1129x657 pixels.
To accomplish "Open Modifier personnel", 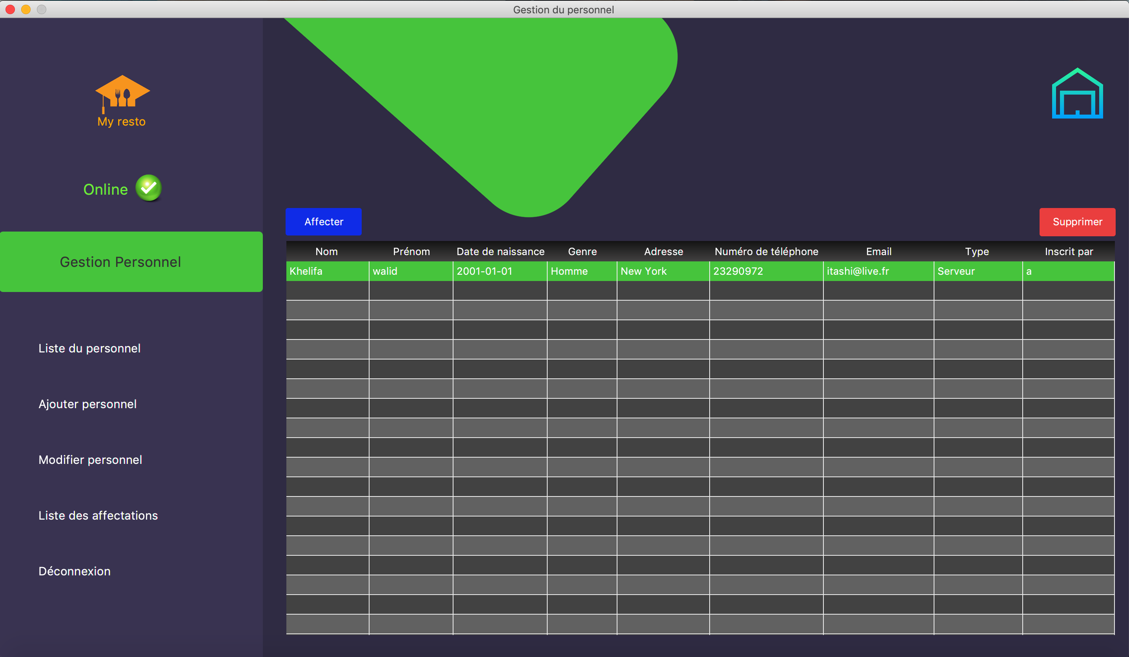I will click(90, 459).
